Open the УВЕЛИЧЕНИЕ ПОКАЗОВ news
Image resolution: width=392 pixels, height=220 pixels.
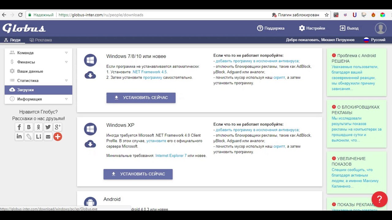pos(356,172)
